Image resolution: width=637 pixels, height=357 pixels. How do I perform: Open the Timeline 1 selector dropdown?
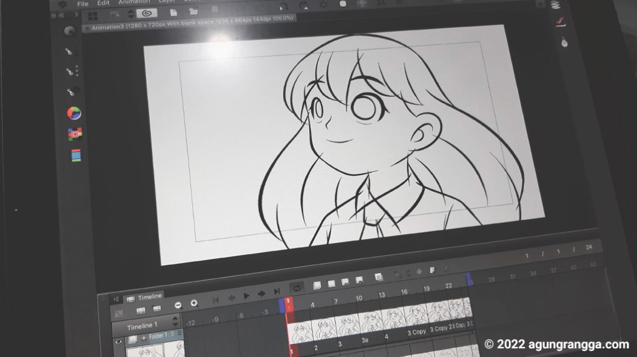[x=175, y=322]
